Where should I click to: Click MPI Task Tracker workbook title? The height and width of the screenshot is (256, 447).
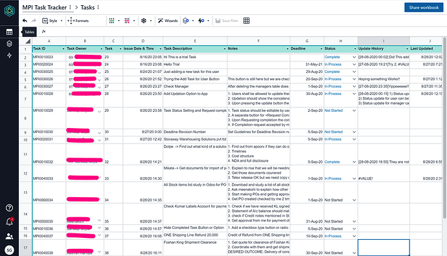[x=45, y=7]
